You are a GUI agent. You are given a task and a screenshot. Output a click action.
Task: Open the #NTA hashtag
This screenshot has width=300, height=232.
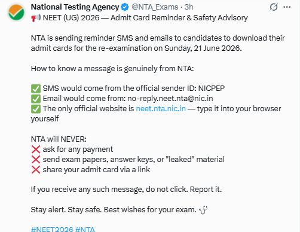[85, 230]
